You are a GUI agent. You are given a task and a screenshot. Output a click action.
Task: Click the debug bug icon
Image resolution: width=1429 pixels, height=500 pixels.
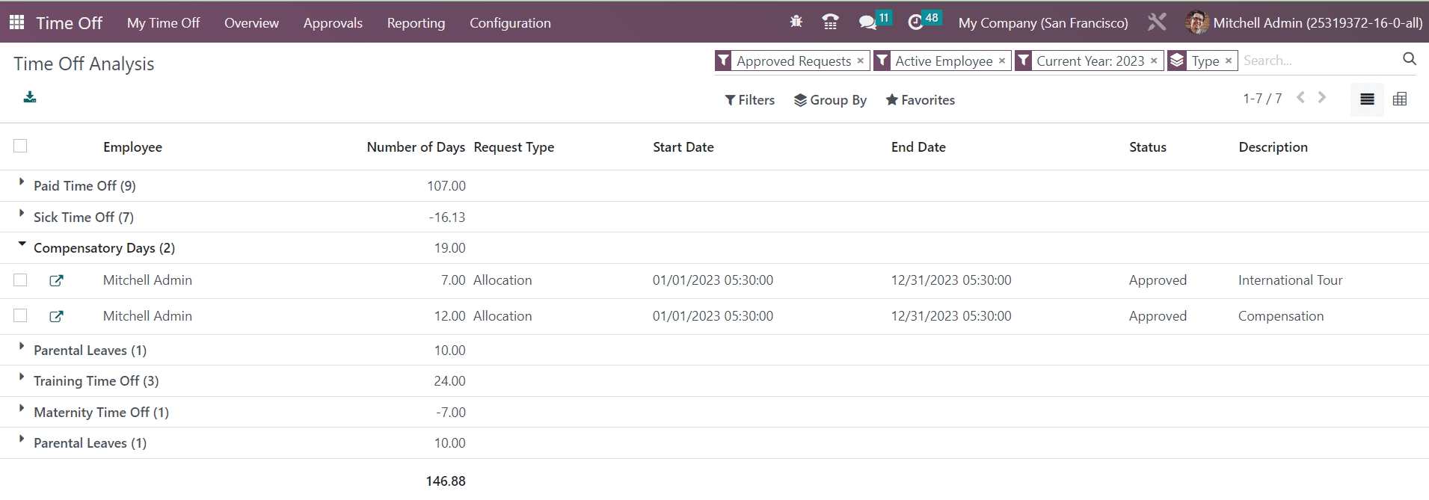(796, 22)
